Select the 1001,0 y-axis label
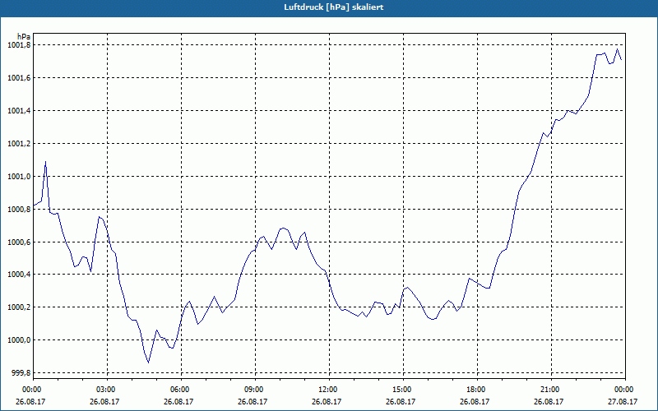Viewport: 658px width, 411px height. [19, 177]
